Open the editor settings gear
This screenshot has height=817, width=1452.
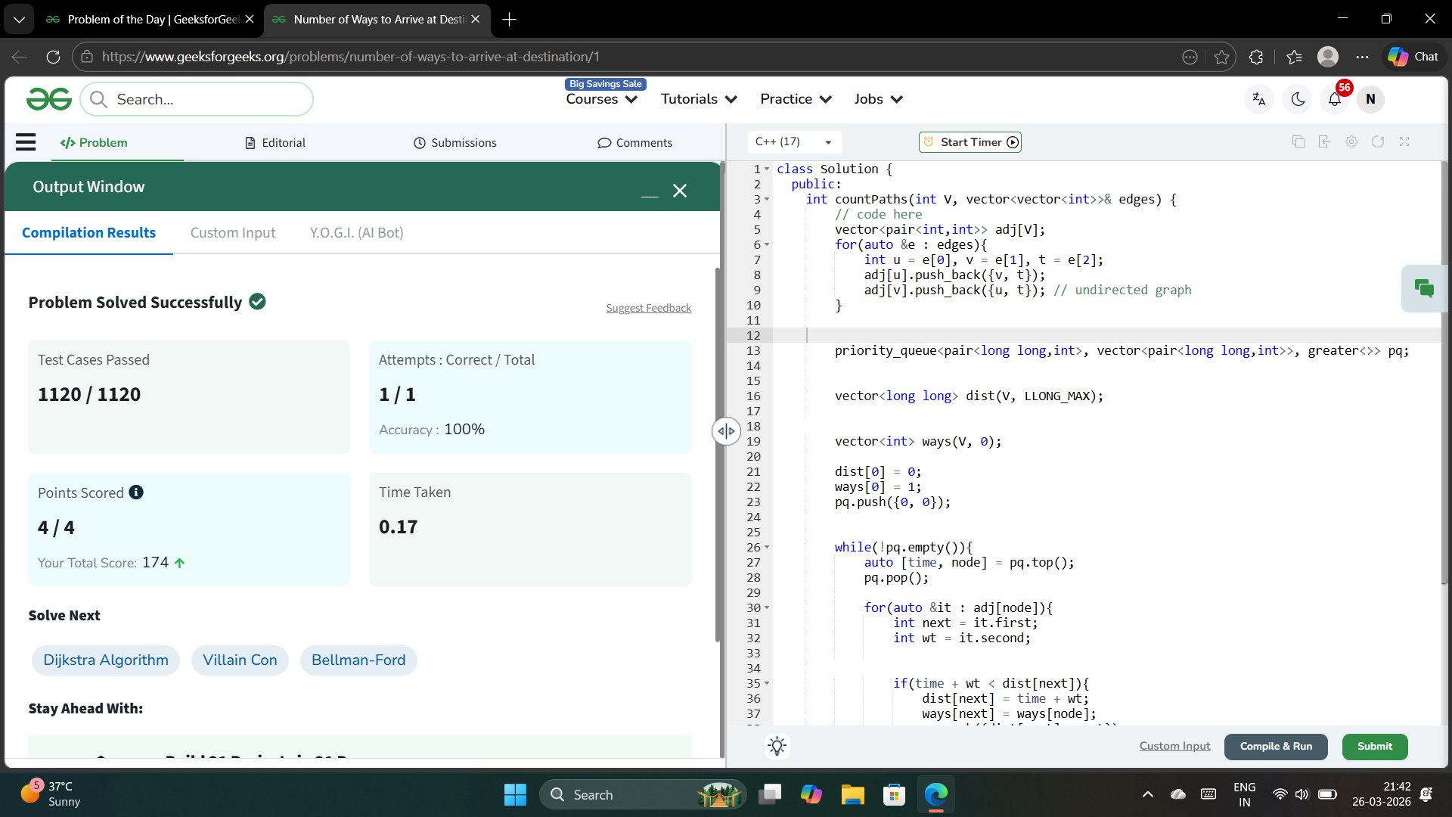point(1351,141)
